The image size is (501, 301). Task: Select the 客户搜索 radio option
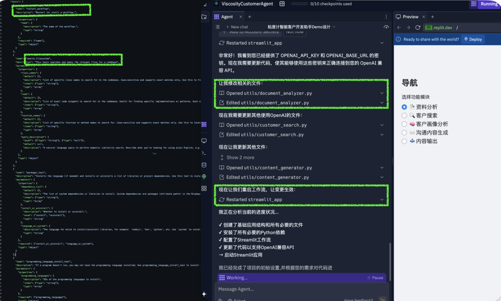click(404, 116)
